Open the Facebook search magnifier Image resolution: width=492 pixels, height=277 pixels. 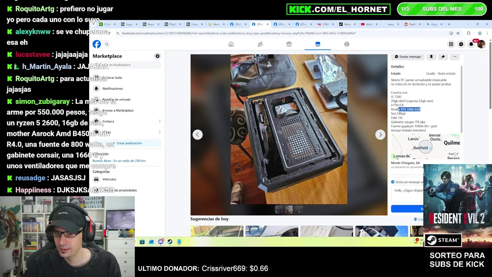pyautogui.click(x=107, y=44)
